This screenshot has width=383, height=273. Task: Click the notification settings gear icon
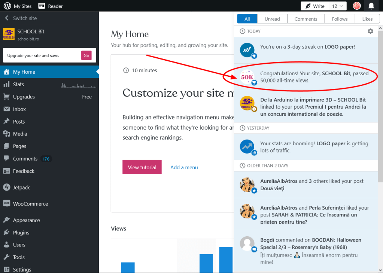(x=370, y=31)
